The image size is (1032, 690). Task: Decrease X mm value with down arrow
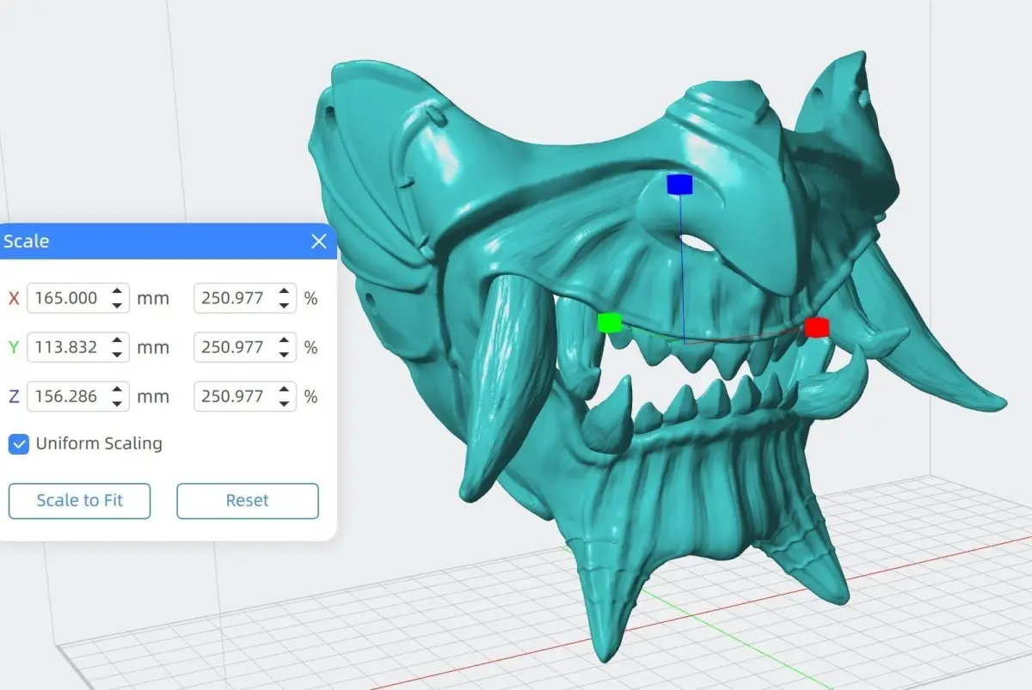[117, 306]
